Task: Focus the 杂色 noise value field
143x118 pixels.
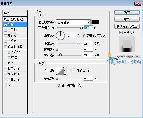Action: pyautogui.click(x=88, y=78)
